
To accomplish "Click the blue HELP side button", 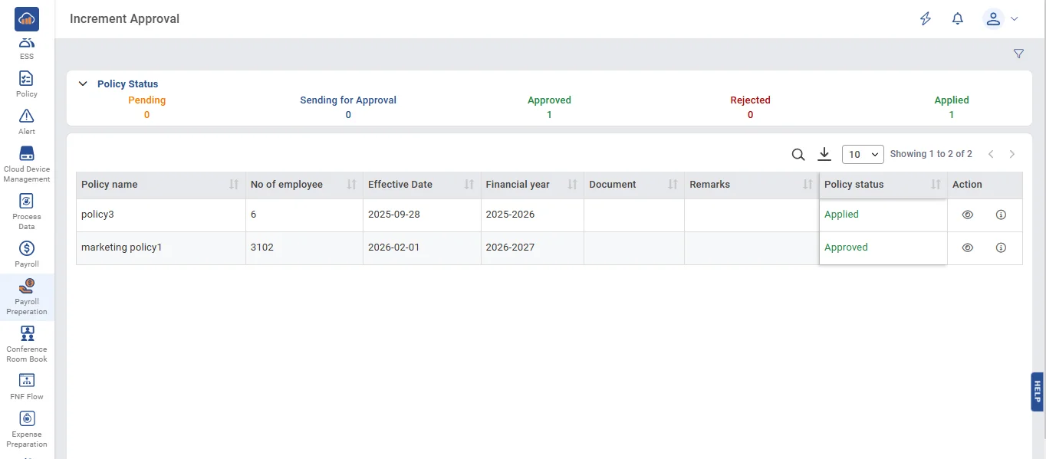I will pos(1037,392).
